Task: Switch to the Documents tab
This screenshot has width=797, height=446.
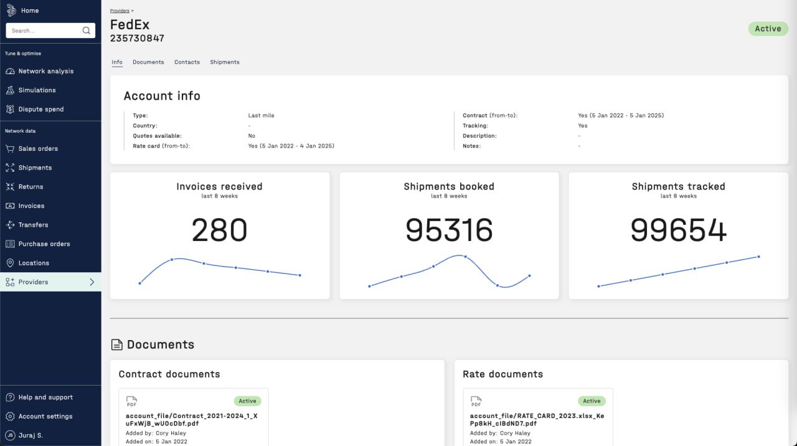Action: (x=148, y=62)
